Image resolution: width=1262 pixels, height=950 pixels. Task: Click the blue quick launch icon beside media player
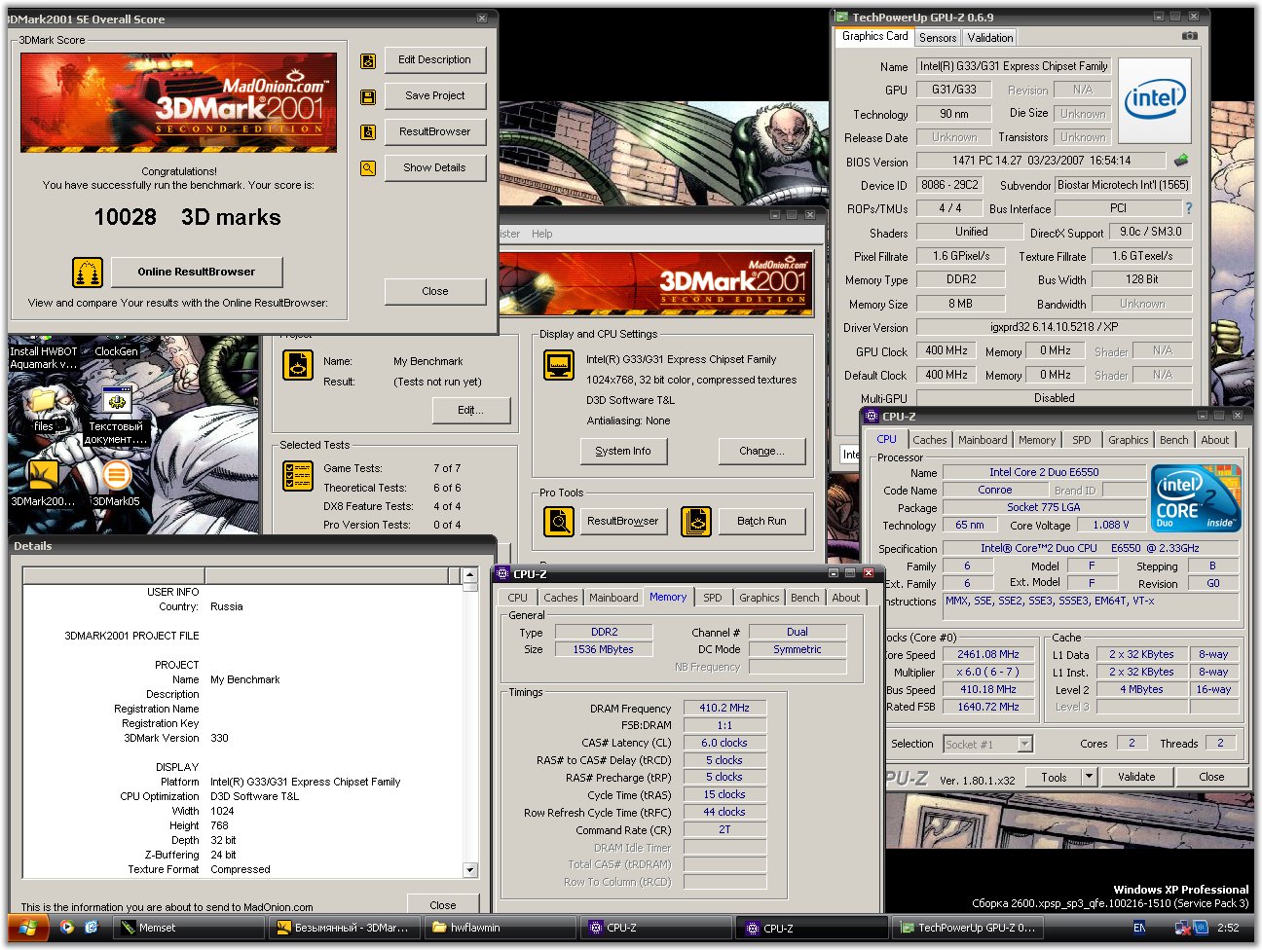click(92, 928)
